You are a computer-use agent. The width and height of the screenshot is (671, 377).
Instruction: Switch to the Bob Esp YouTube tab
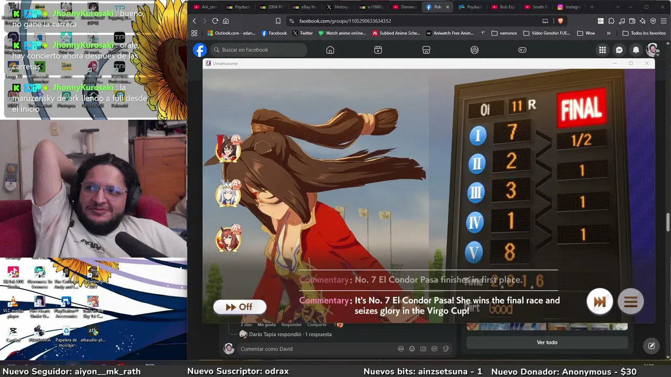click(504, 7)
